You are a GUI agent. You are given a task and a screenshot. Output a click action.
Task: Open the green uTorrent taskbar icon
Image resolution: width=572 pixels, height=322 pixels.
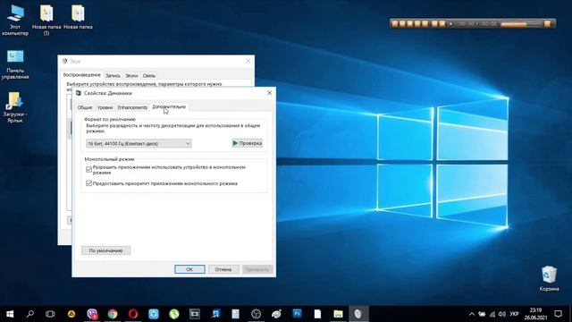pos(174,314)
